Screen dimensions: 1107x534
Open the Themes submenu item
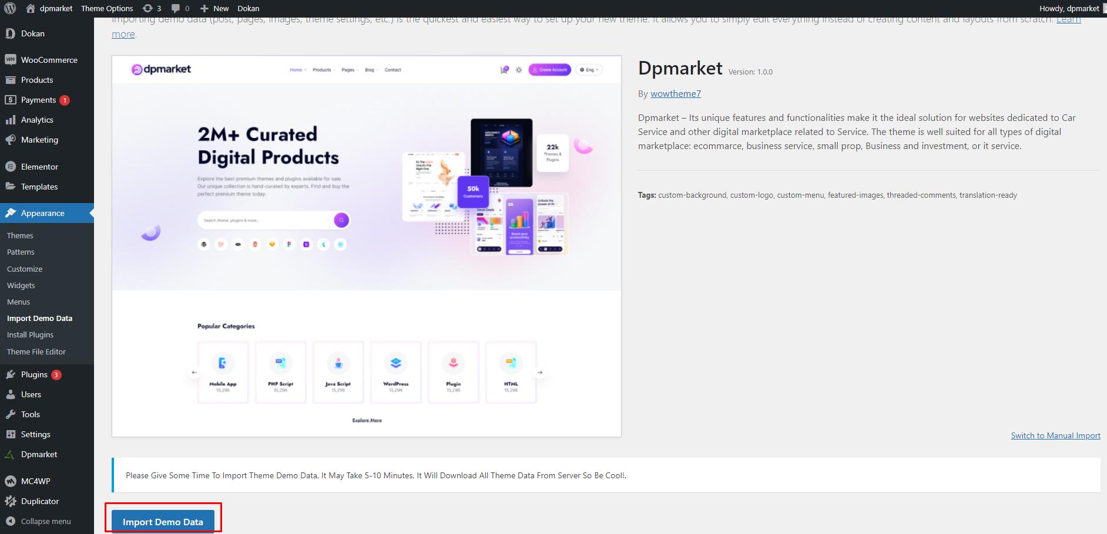coord(20,235)
